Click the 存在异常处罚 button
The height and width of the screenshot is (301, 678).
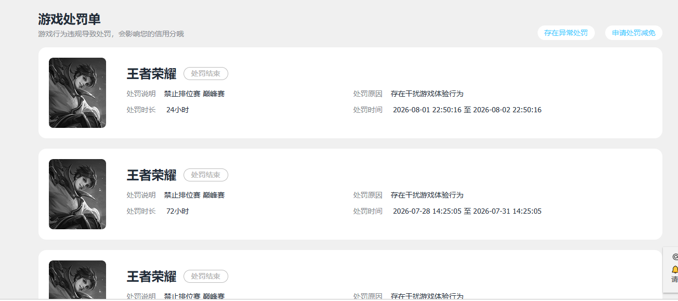(566, 33)
